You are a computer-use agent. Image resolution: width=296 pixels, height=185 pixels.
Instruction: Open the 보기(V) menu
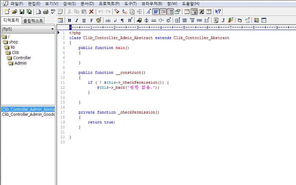click(52, 3)
